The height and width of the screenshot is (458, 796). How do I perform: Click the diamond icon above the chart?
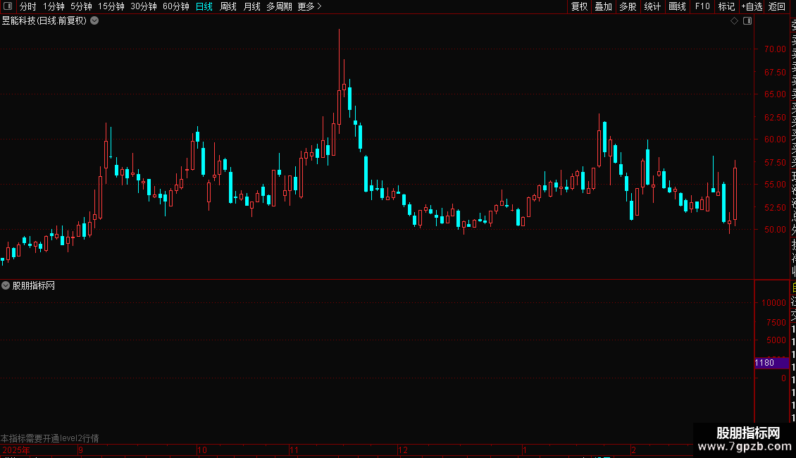[734, 21]
